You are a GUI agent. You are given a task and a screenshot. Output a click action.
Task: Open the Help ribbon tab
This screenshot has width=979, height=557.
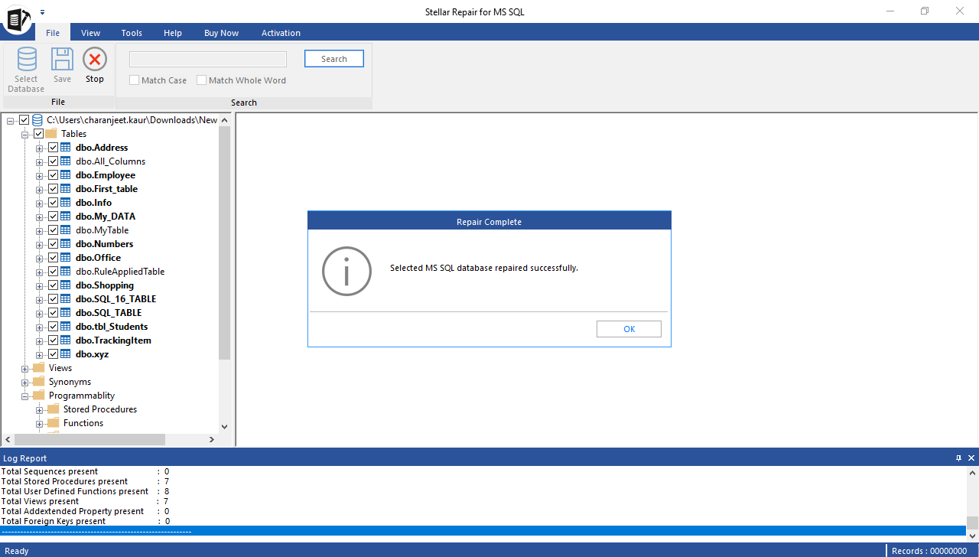pyautogui.click(x=173, y=33)
